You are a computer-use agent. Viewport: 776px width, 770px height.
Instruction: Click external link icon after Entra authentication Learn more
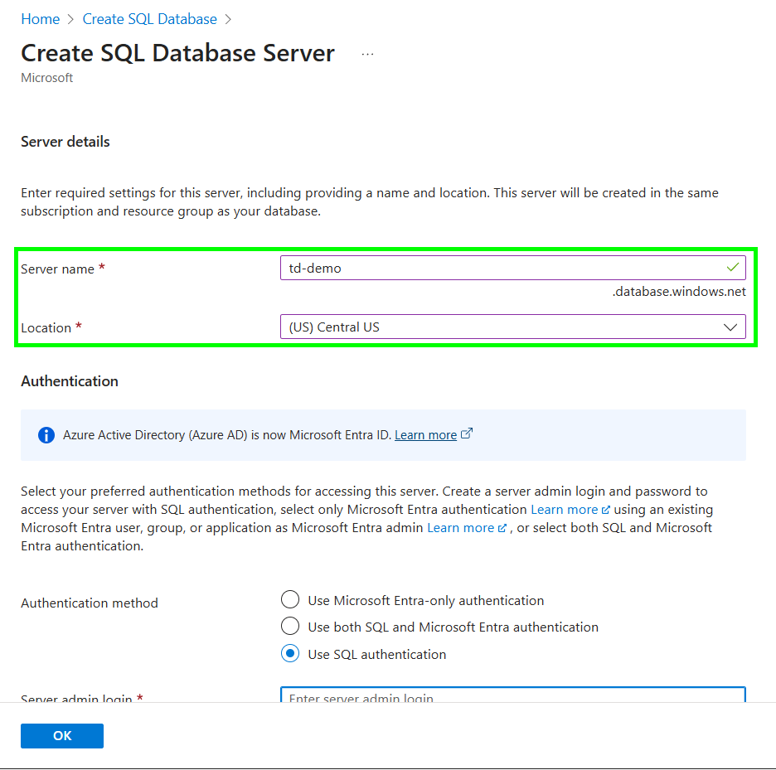click(606, 510)
